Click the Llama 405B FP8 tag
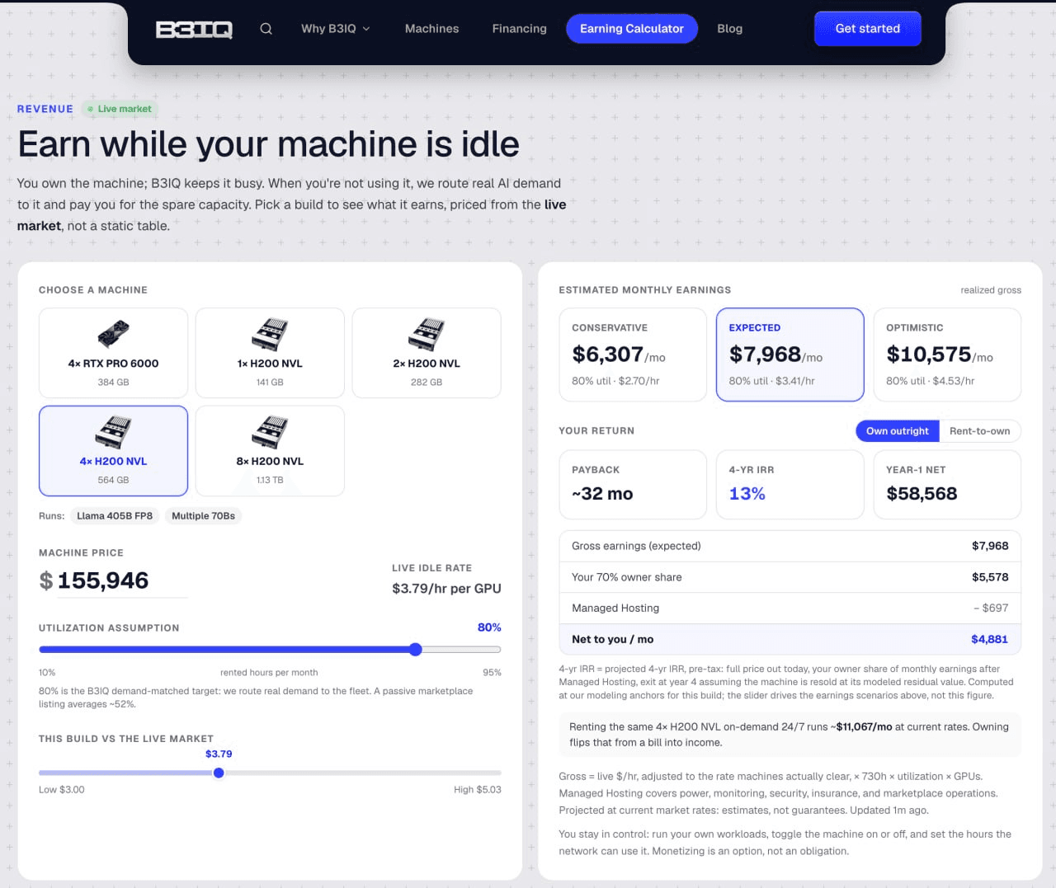Screen dimensions: 1056x888 pos(115,516)
